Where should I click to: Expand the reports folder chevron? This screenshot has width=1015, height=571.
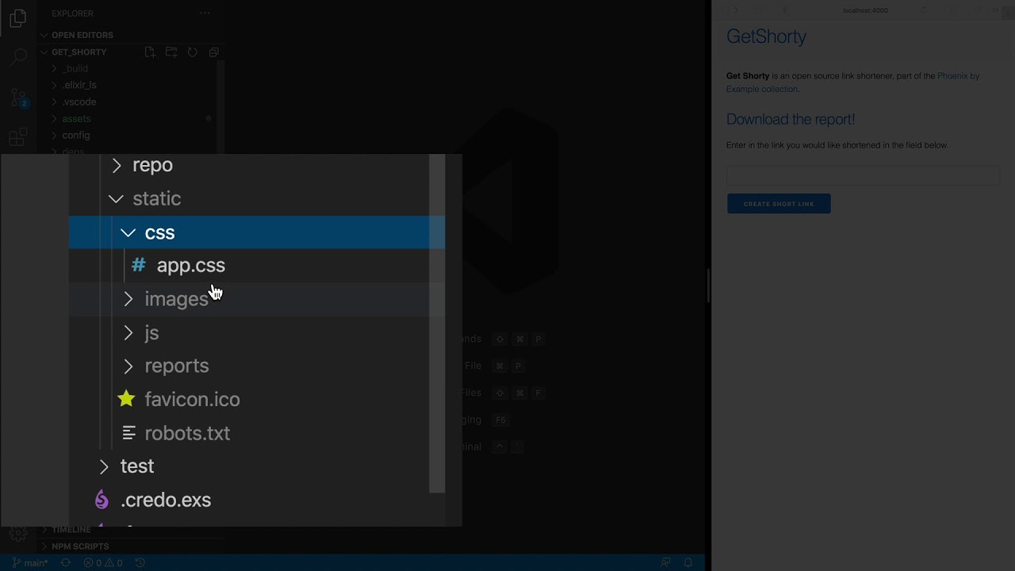pos(128,366)
